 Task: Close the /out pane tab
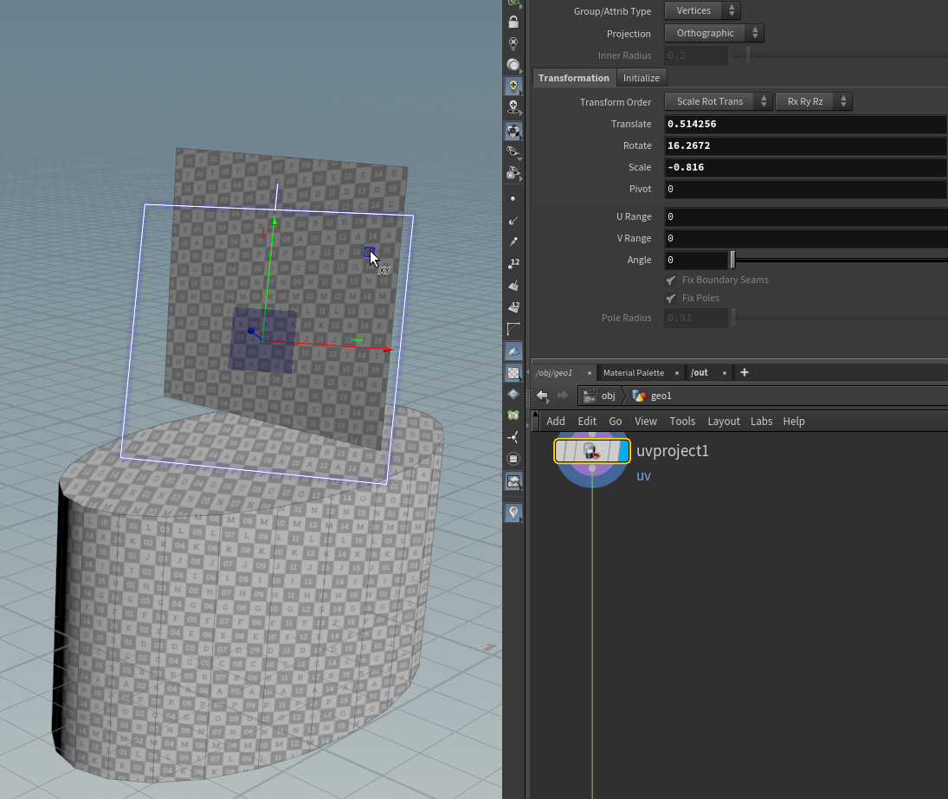pyautogui.click(x=725, y=373)
